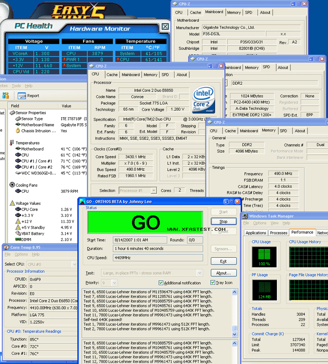The width and height of the screenshot is (328, 364).
Task: Click down arrow on upper ORTHOS log scrollbar
Action: pos(235,334)
